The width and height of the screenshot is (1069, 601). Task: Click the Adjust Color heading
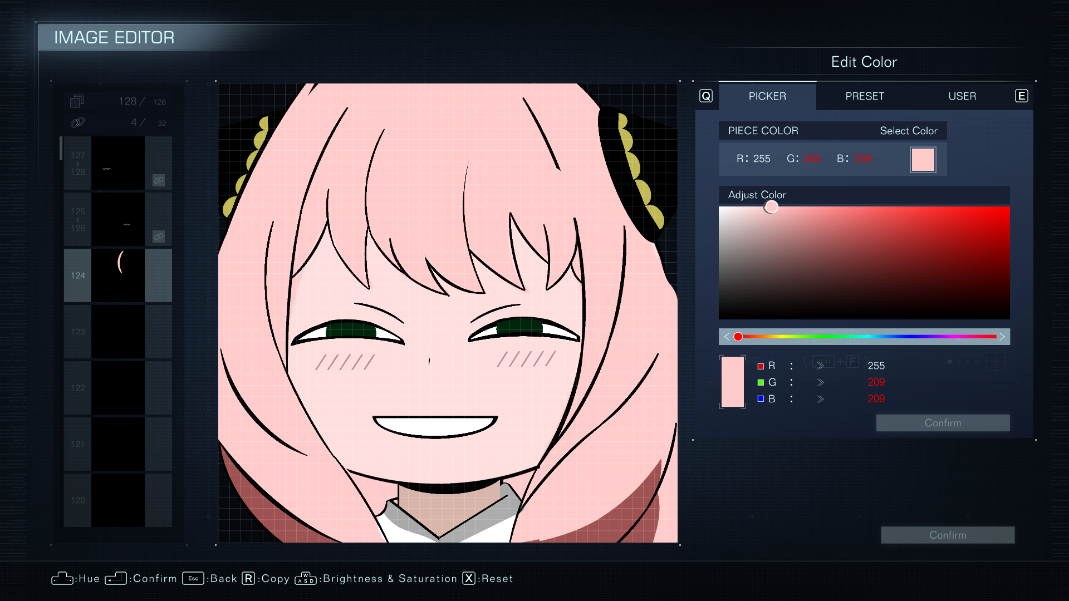click(x=757, y=195)
